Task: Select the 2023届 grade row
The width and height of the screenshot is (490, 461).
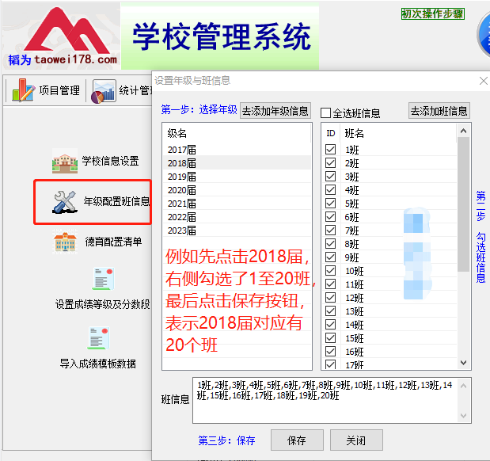Action: click(x=237, y=230)
